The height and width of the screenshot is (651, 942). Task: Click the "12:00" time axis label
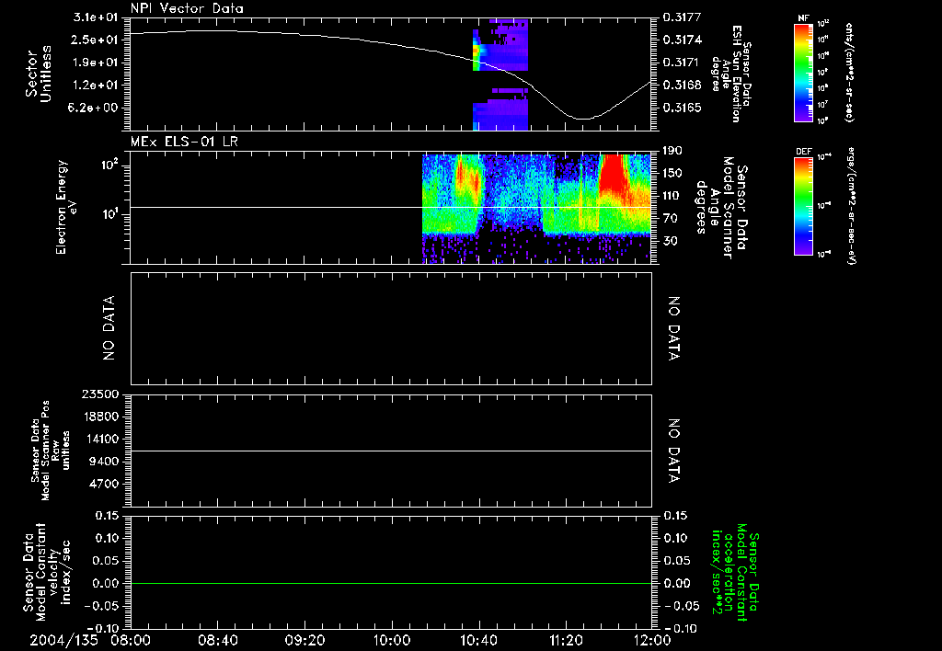pos(652,640)
